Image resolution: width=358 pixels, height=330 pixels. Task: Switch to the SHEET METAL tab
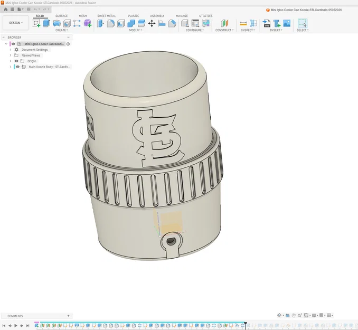[x=106, y=16]
